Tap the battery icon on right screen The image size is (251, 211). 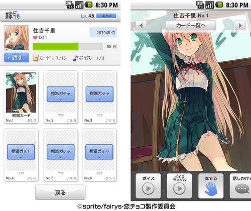pyautogui.click(x=219, y=5)
